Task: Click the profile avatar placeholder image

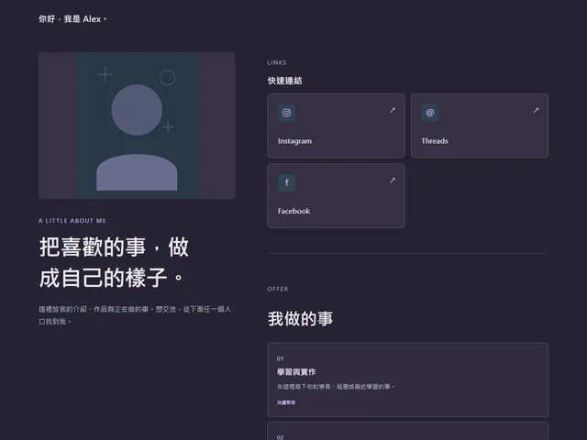Action: click(137, 126)
